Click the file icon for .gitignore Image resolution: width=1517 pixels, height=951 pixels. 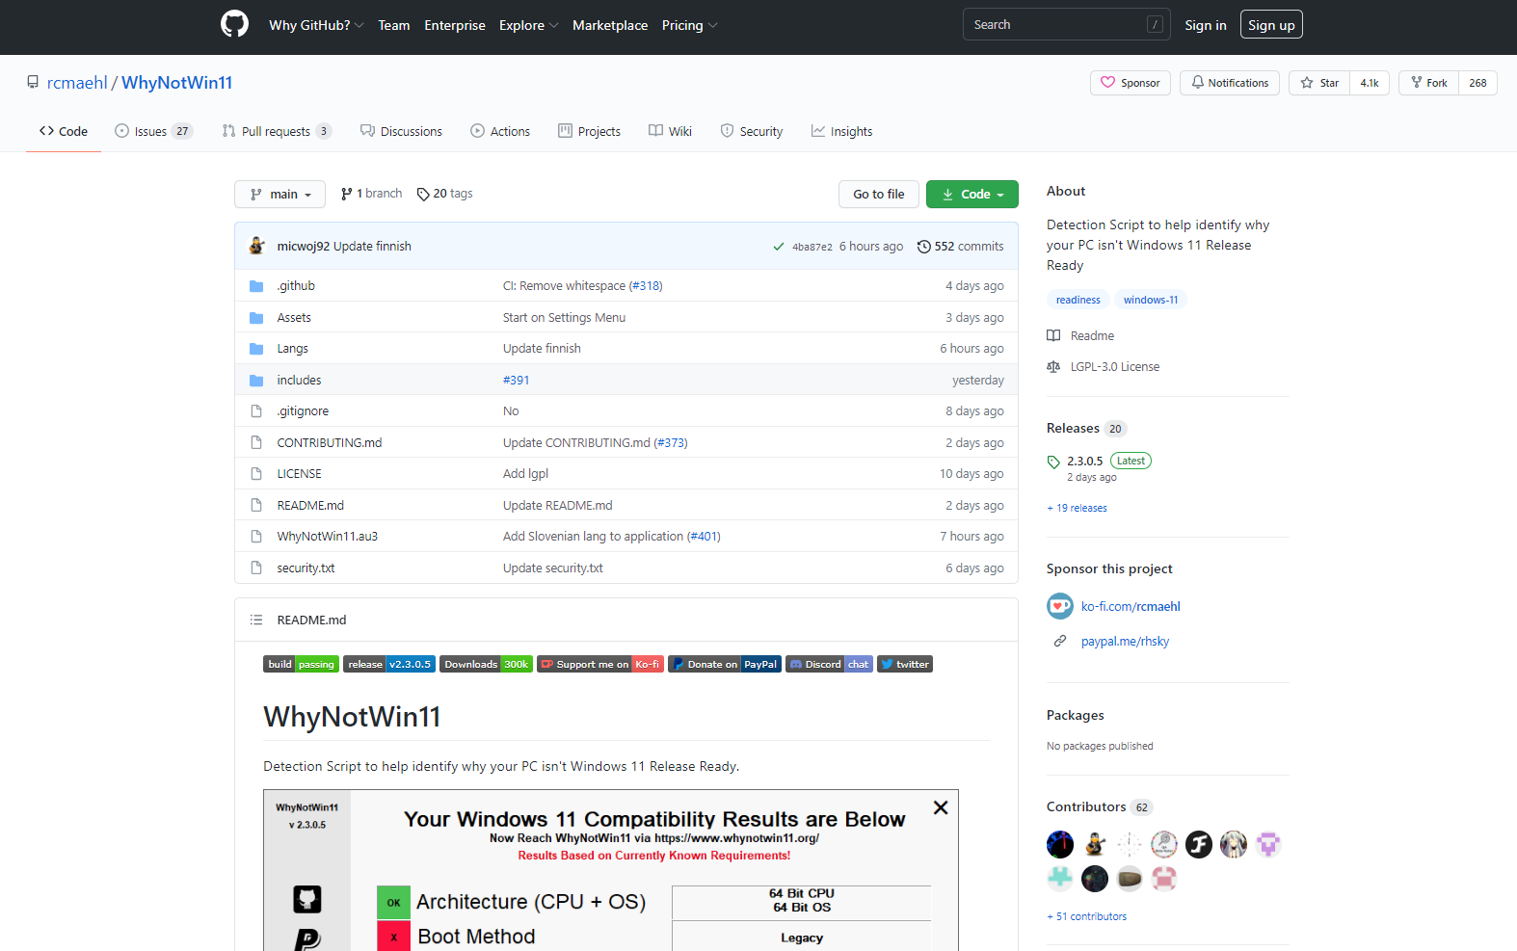pos(256,411)
